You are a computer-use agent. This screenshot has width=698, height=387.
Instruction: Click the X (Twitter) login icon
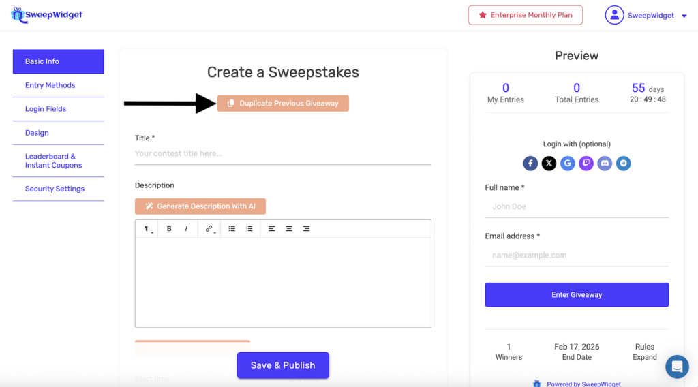coord(549,164)
